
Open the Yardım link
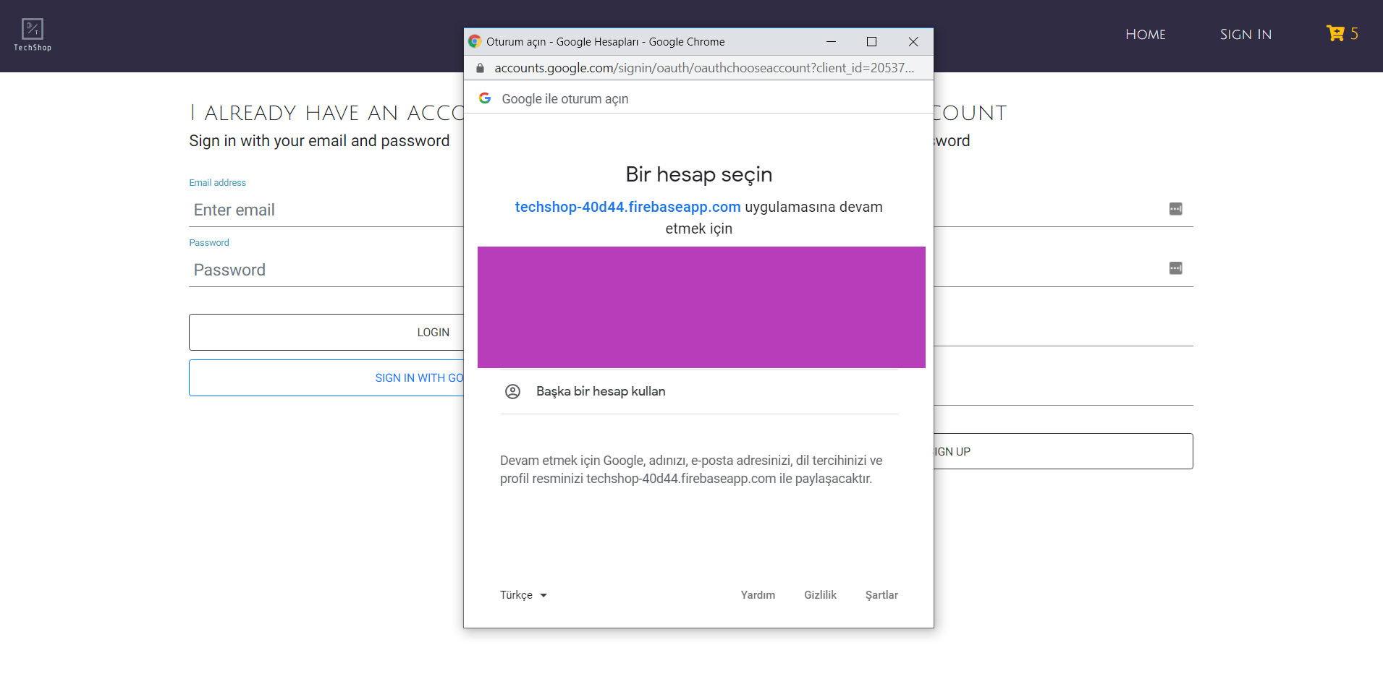click(758, 595)
